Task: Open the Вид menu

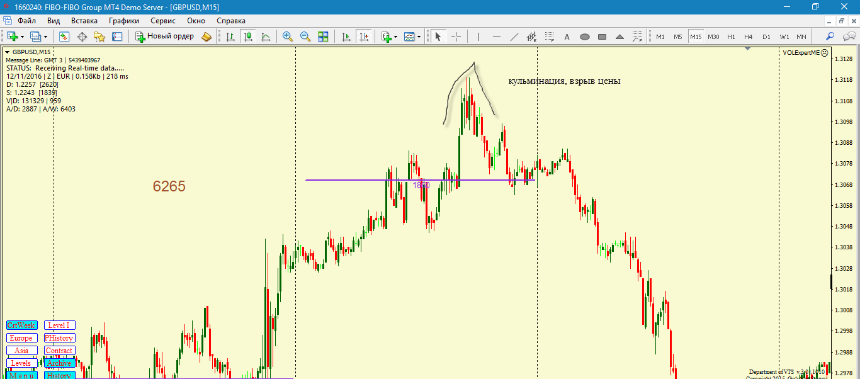Action: point(54,21)
